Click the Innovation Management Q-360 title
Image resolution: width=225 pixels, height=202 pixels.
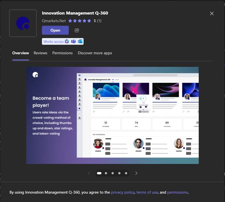(x=75, y=13)
